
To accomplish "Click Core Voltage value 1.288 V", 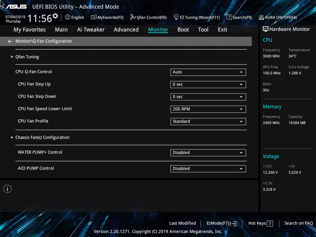I will click(294, 73).
